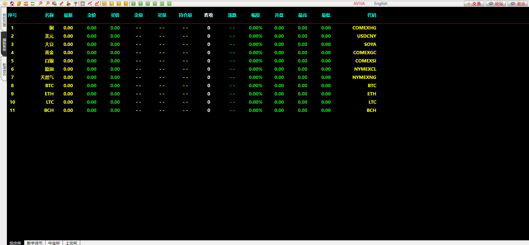The width and height of the screenshot is (529, 245).
Task: Switch language to English
Action: [381, 4]
